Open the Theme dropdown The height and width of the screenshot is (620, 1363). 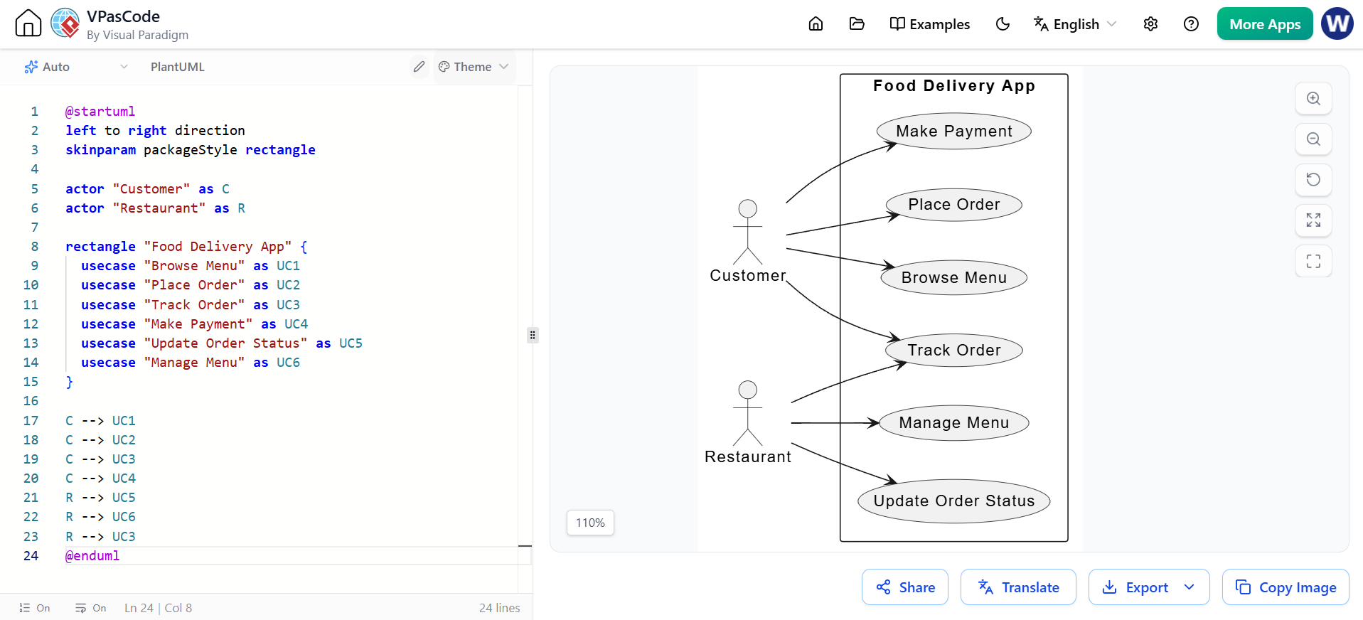pyautogui.click(x=474, y=67)
